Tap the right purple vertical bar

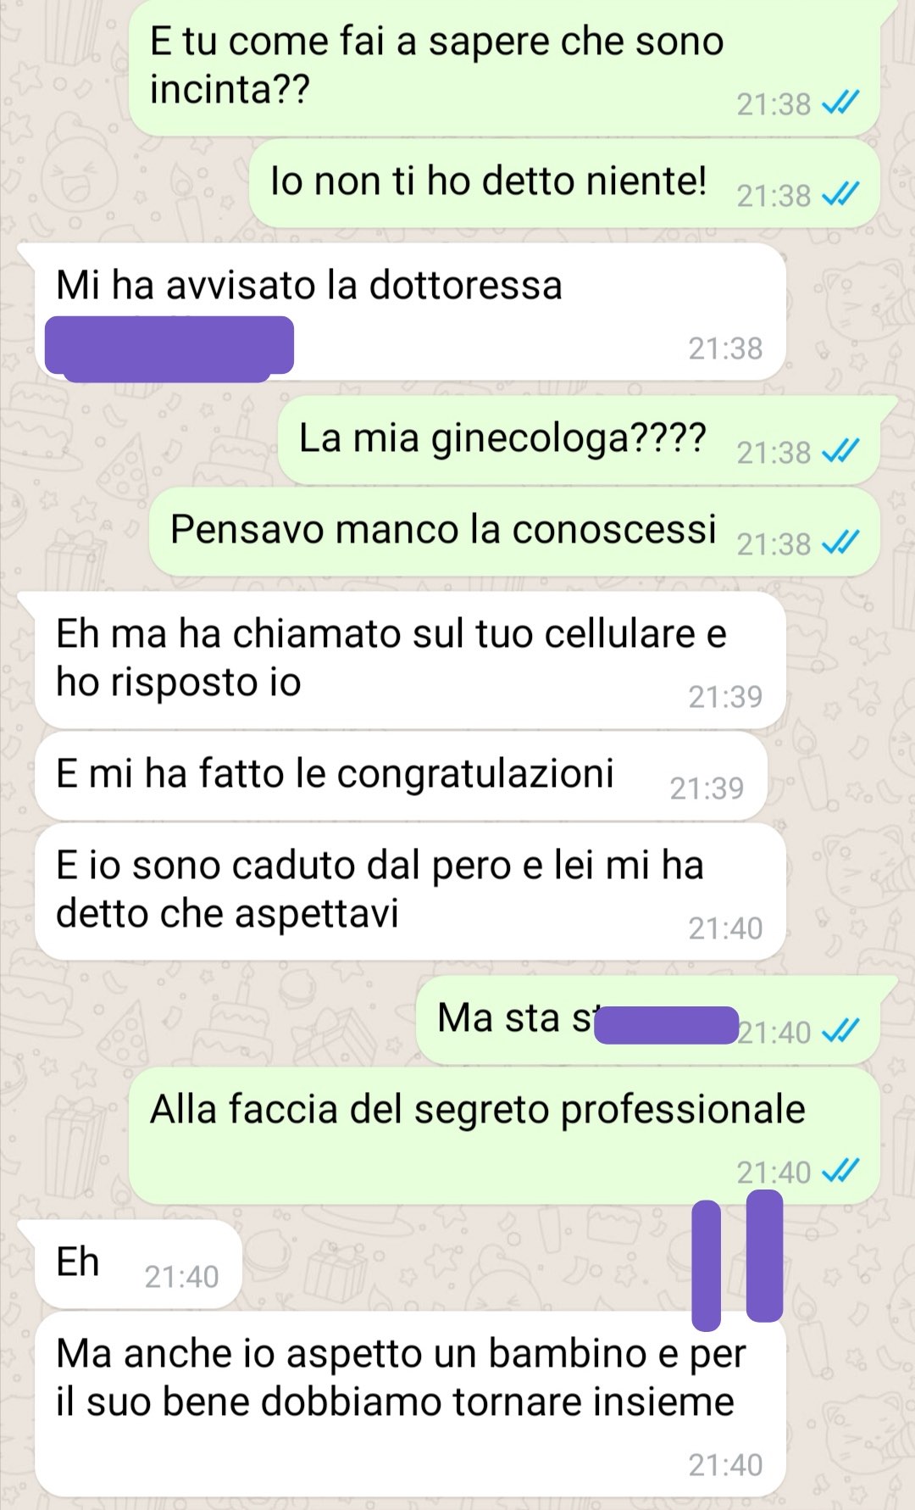click(764, 1256)
